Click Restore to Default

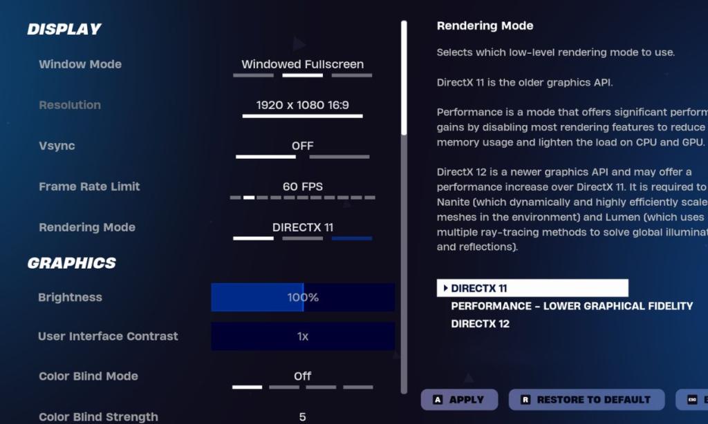pos(586,399)
